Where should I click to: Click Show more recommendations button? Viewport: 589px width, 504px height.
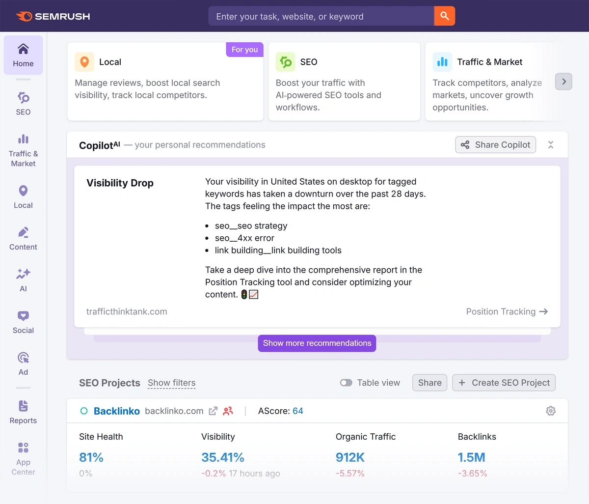[317, 343]
